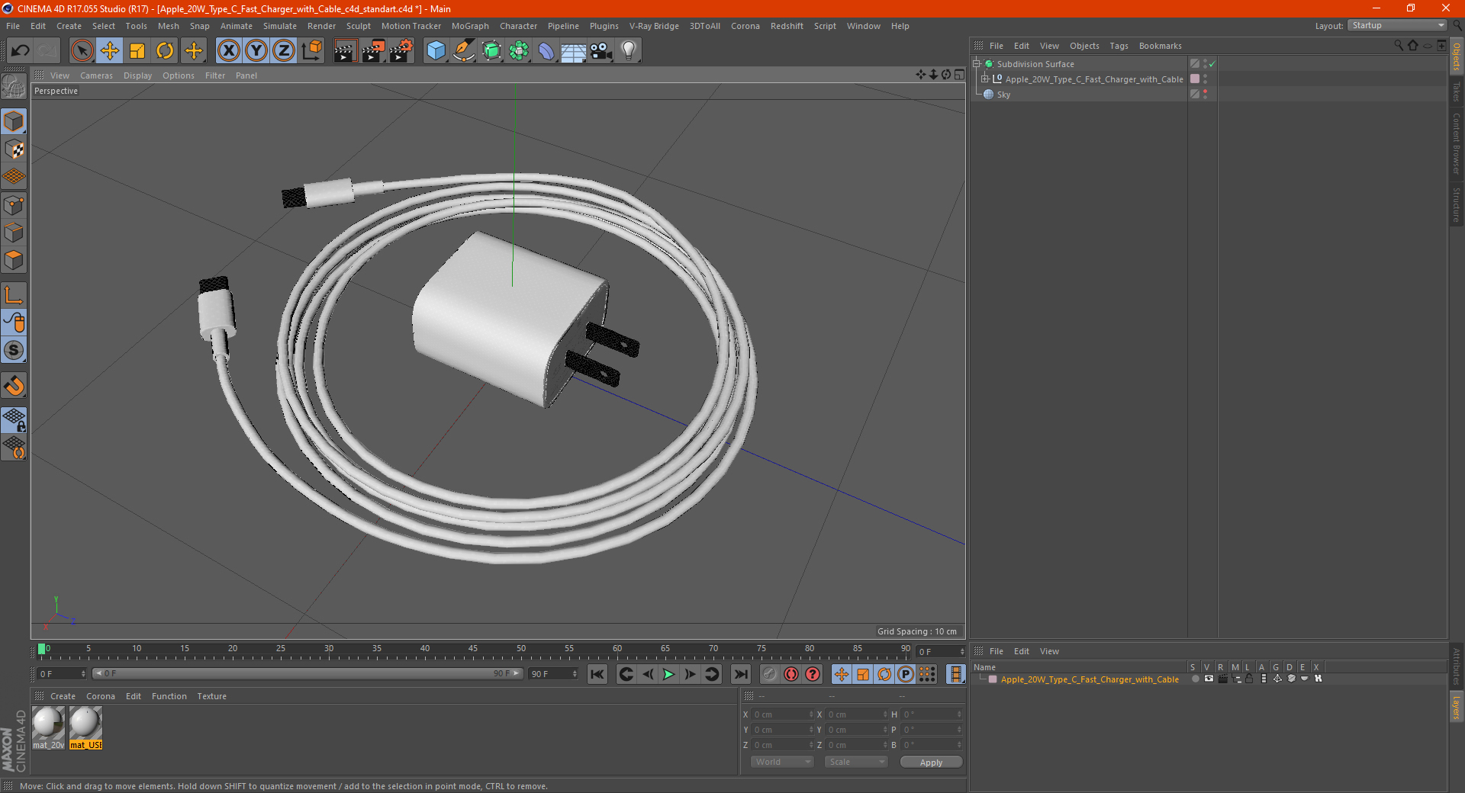1465x793 pixels.
Task: Add a Camera object
Action: 601,51
